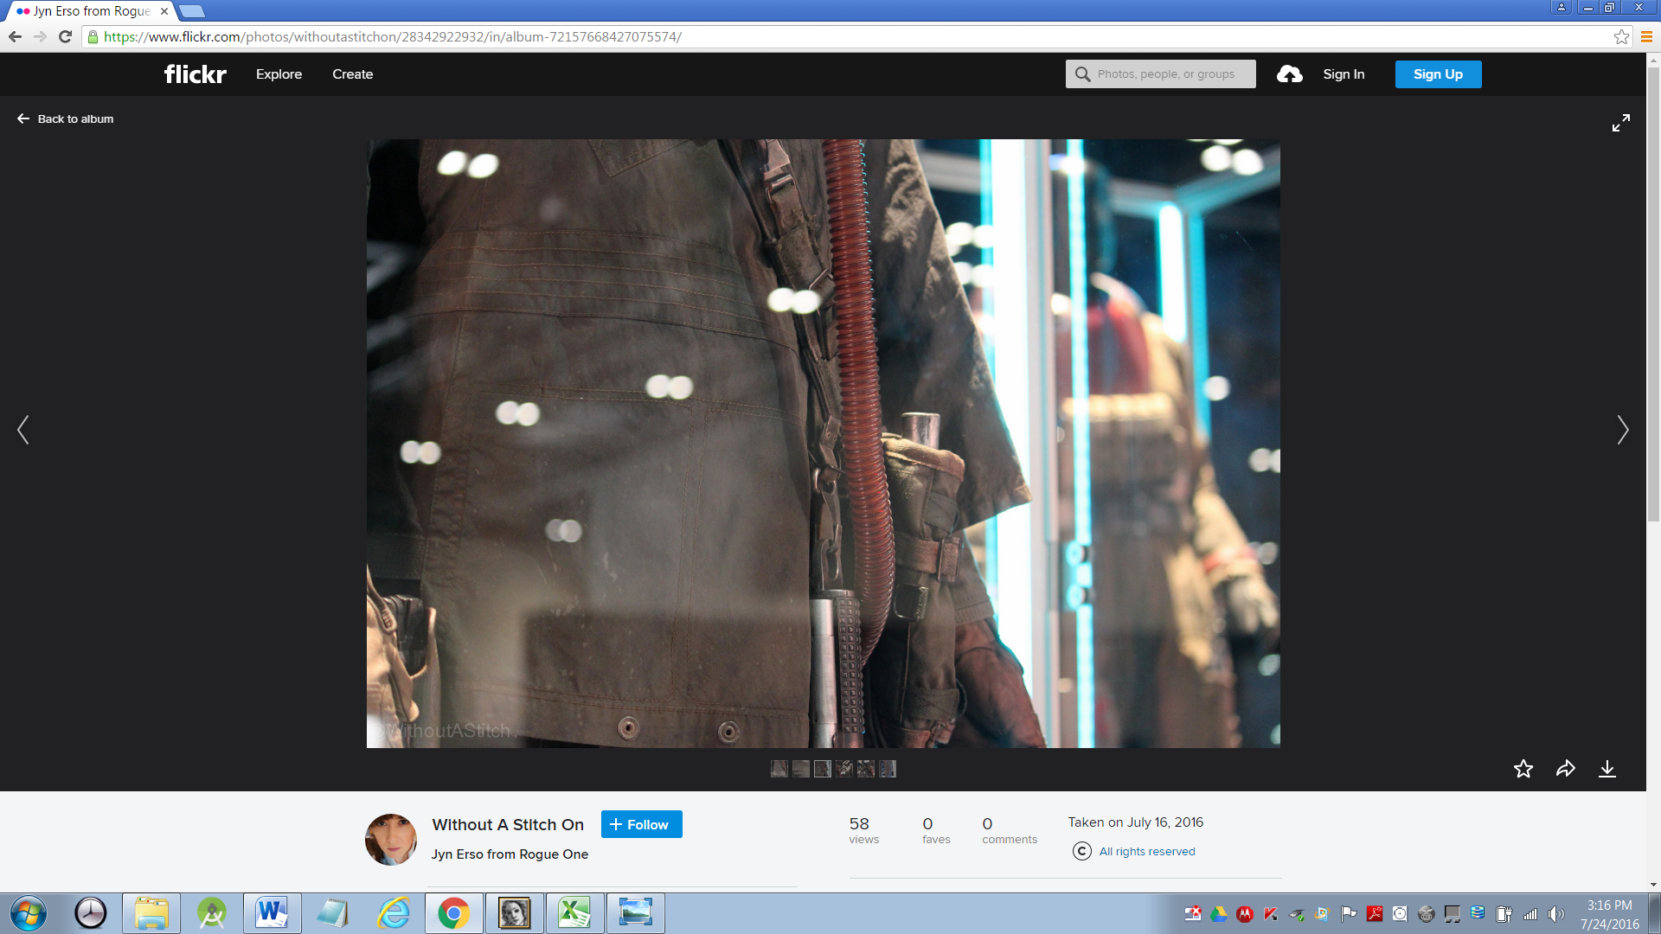Reload the page with the refresh icon
The image size is (1661, 934).
click(65, 36)
